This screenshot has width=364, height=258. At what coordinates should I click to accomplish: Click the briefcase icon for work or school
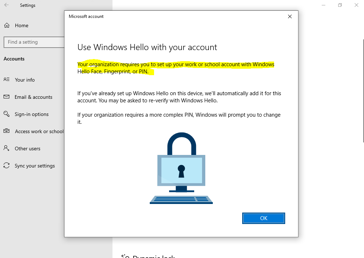[6, 131]
